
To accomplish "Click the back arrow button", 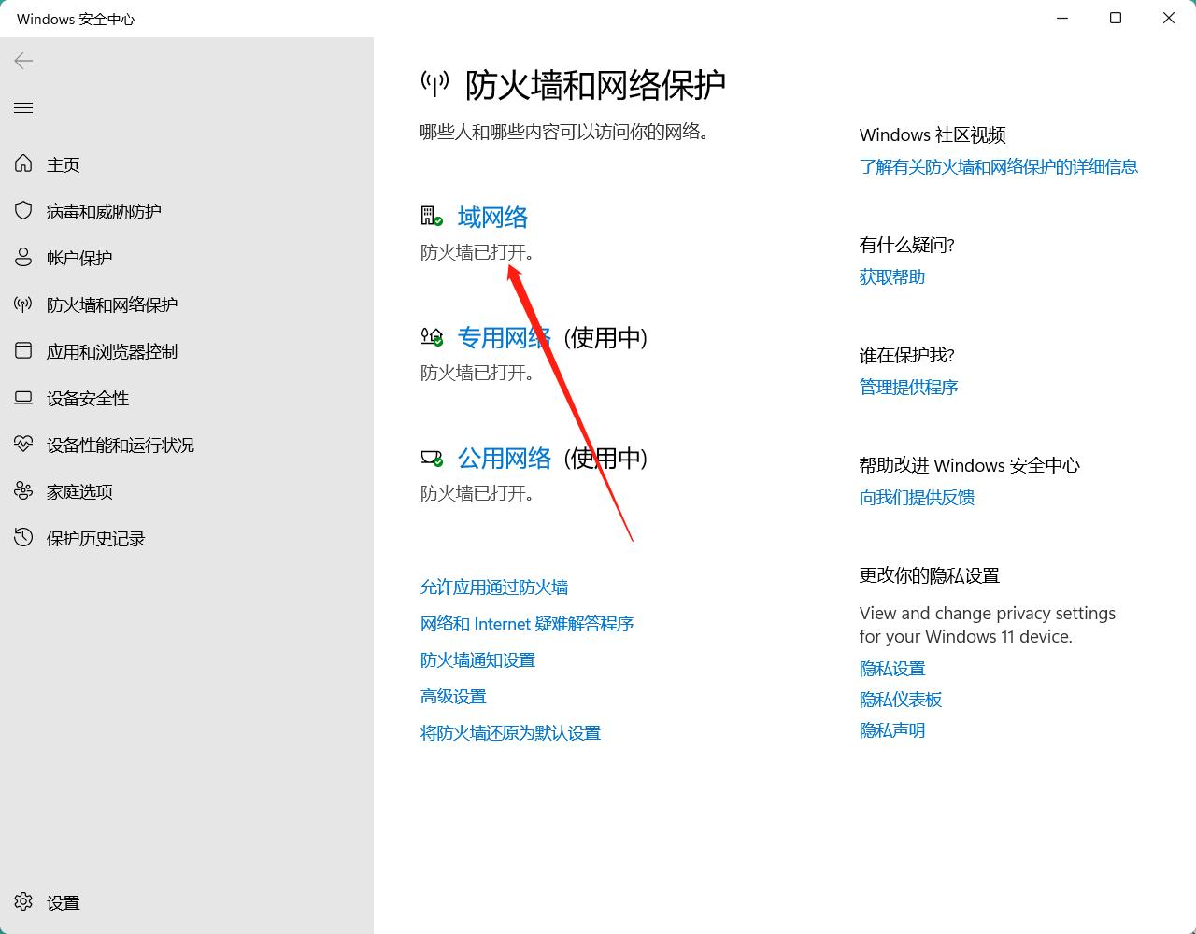I will (22, 61).
